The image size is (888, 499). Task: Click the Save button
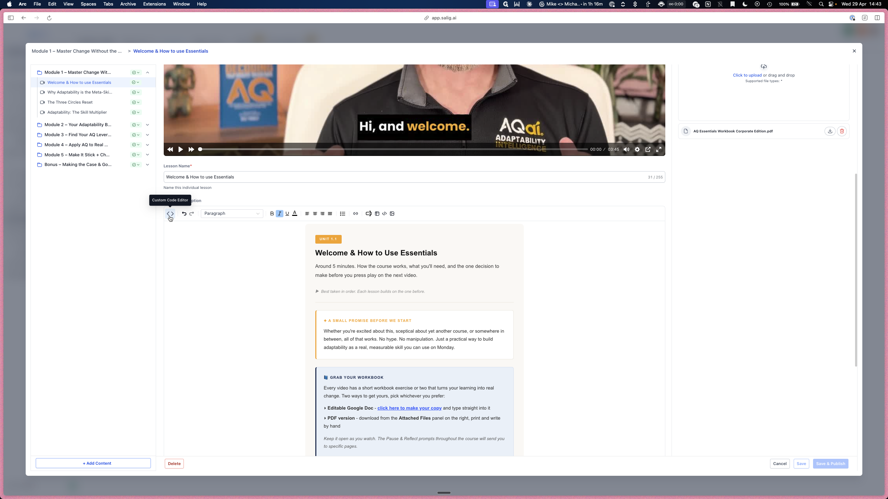coord(801,464)
